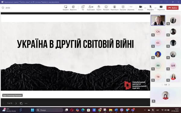
Task: Open the Програми apps icon
Action: [x=123, y=8]
